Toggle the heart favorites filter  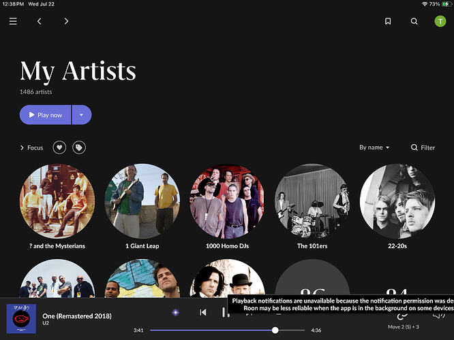(x=59, y=148)
